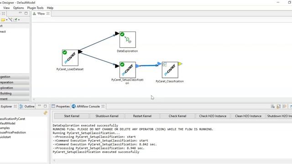Image resolution: width=292 pixels, height=164 pixels.
Task: Open the Samples project in Explorer
Action: [x=5, y=128]
